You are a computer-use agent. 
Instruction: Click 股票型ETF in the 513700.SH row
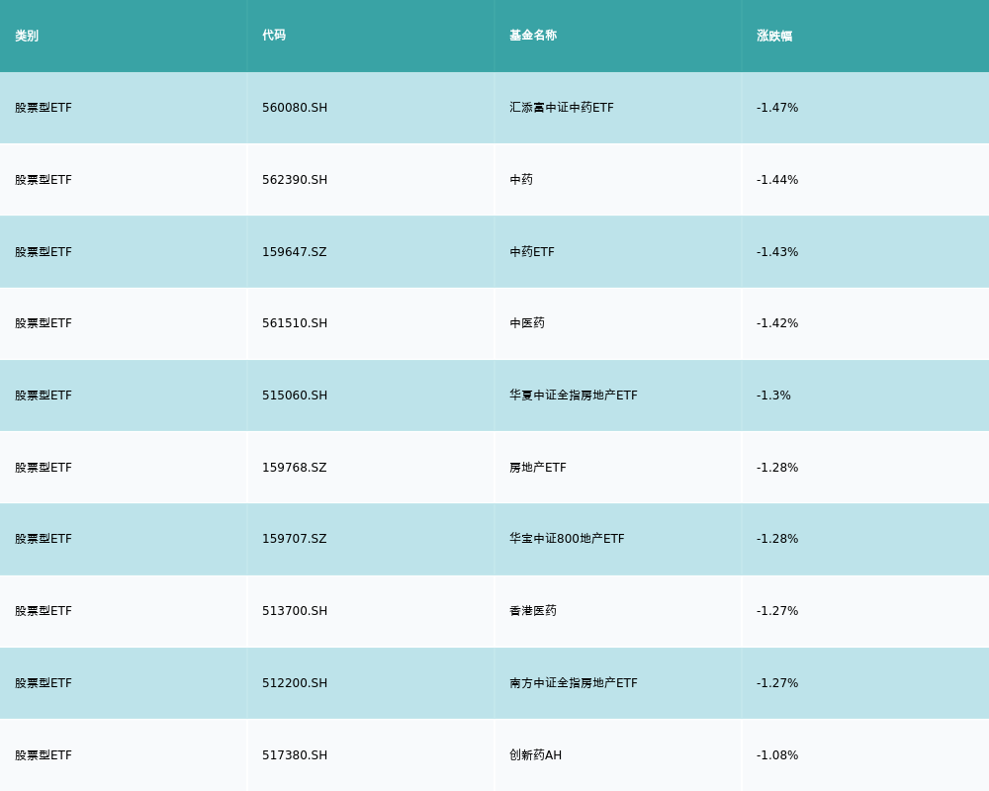(43, 611)
